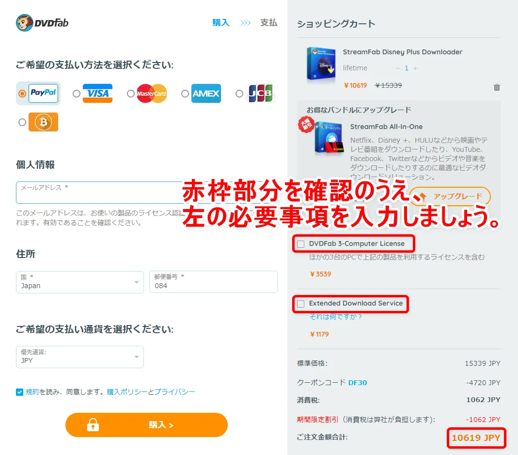Image resolution: width=518 pixels, height=455 pixels.
Task: Go to the 購入 step tab
Action: (x=220, y=22)
